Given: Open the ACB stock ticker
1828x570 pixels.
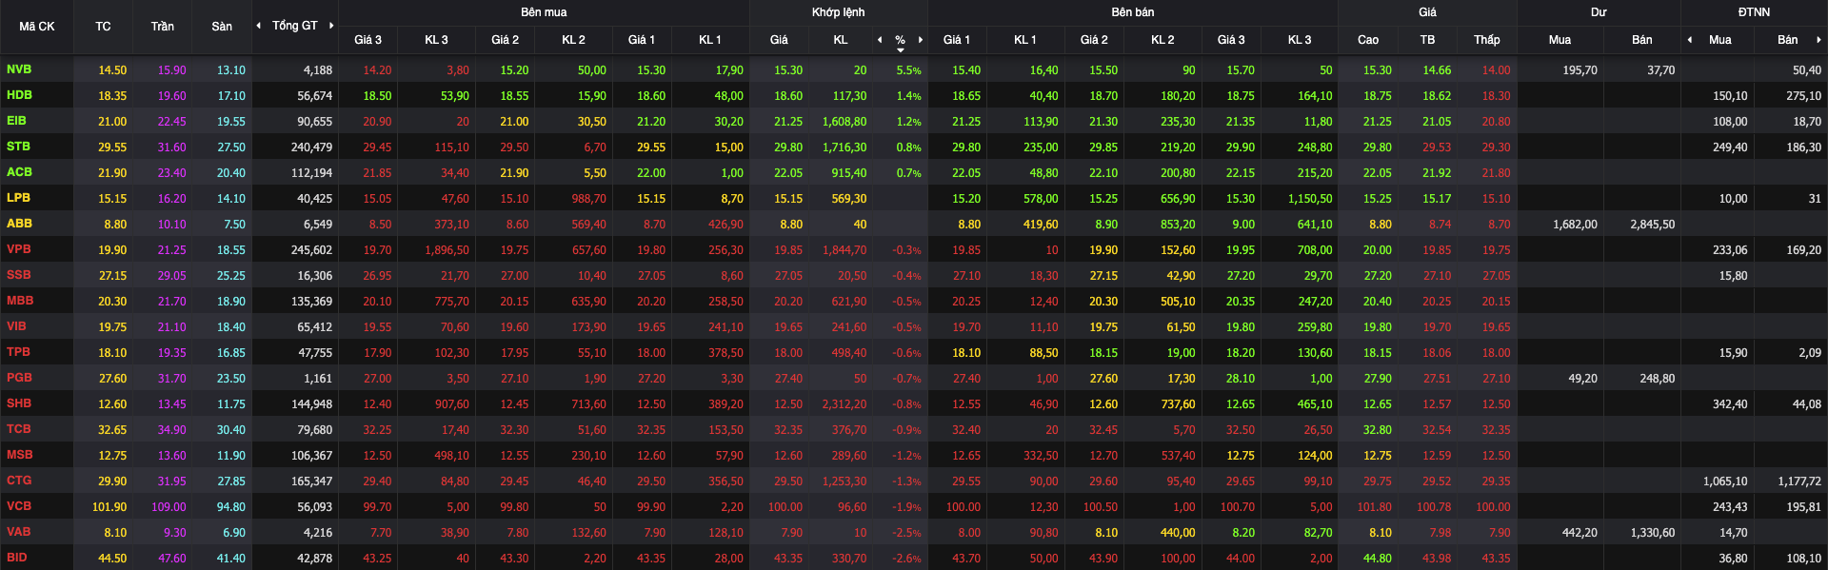Looking at the screenshot, I should [19, 172].
